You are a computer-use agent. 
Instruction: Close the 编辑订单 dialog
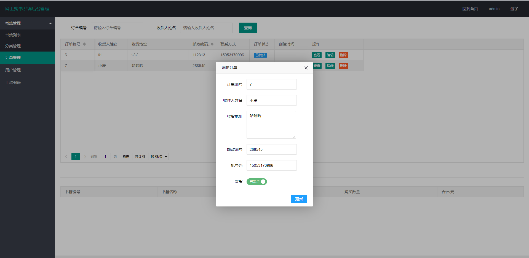pos(306,68)
